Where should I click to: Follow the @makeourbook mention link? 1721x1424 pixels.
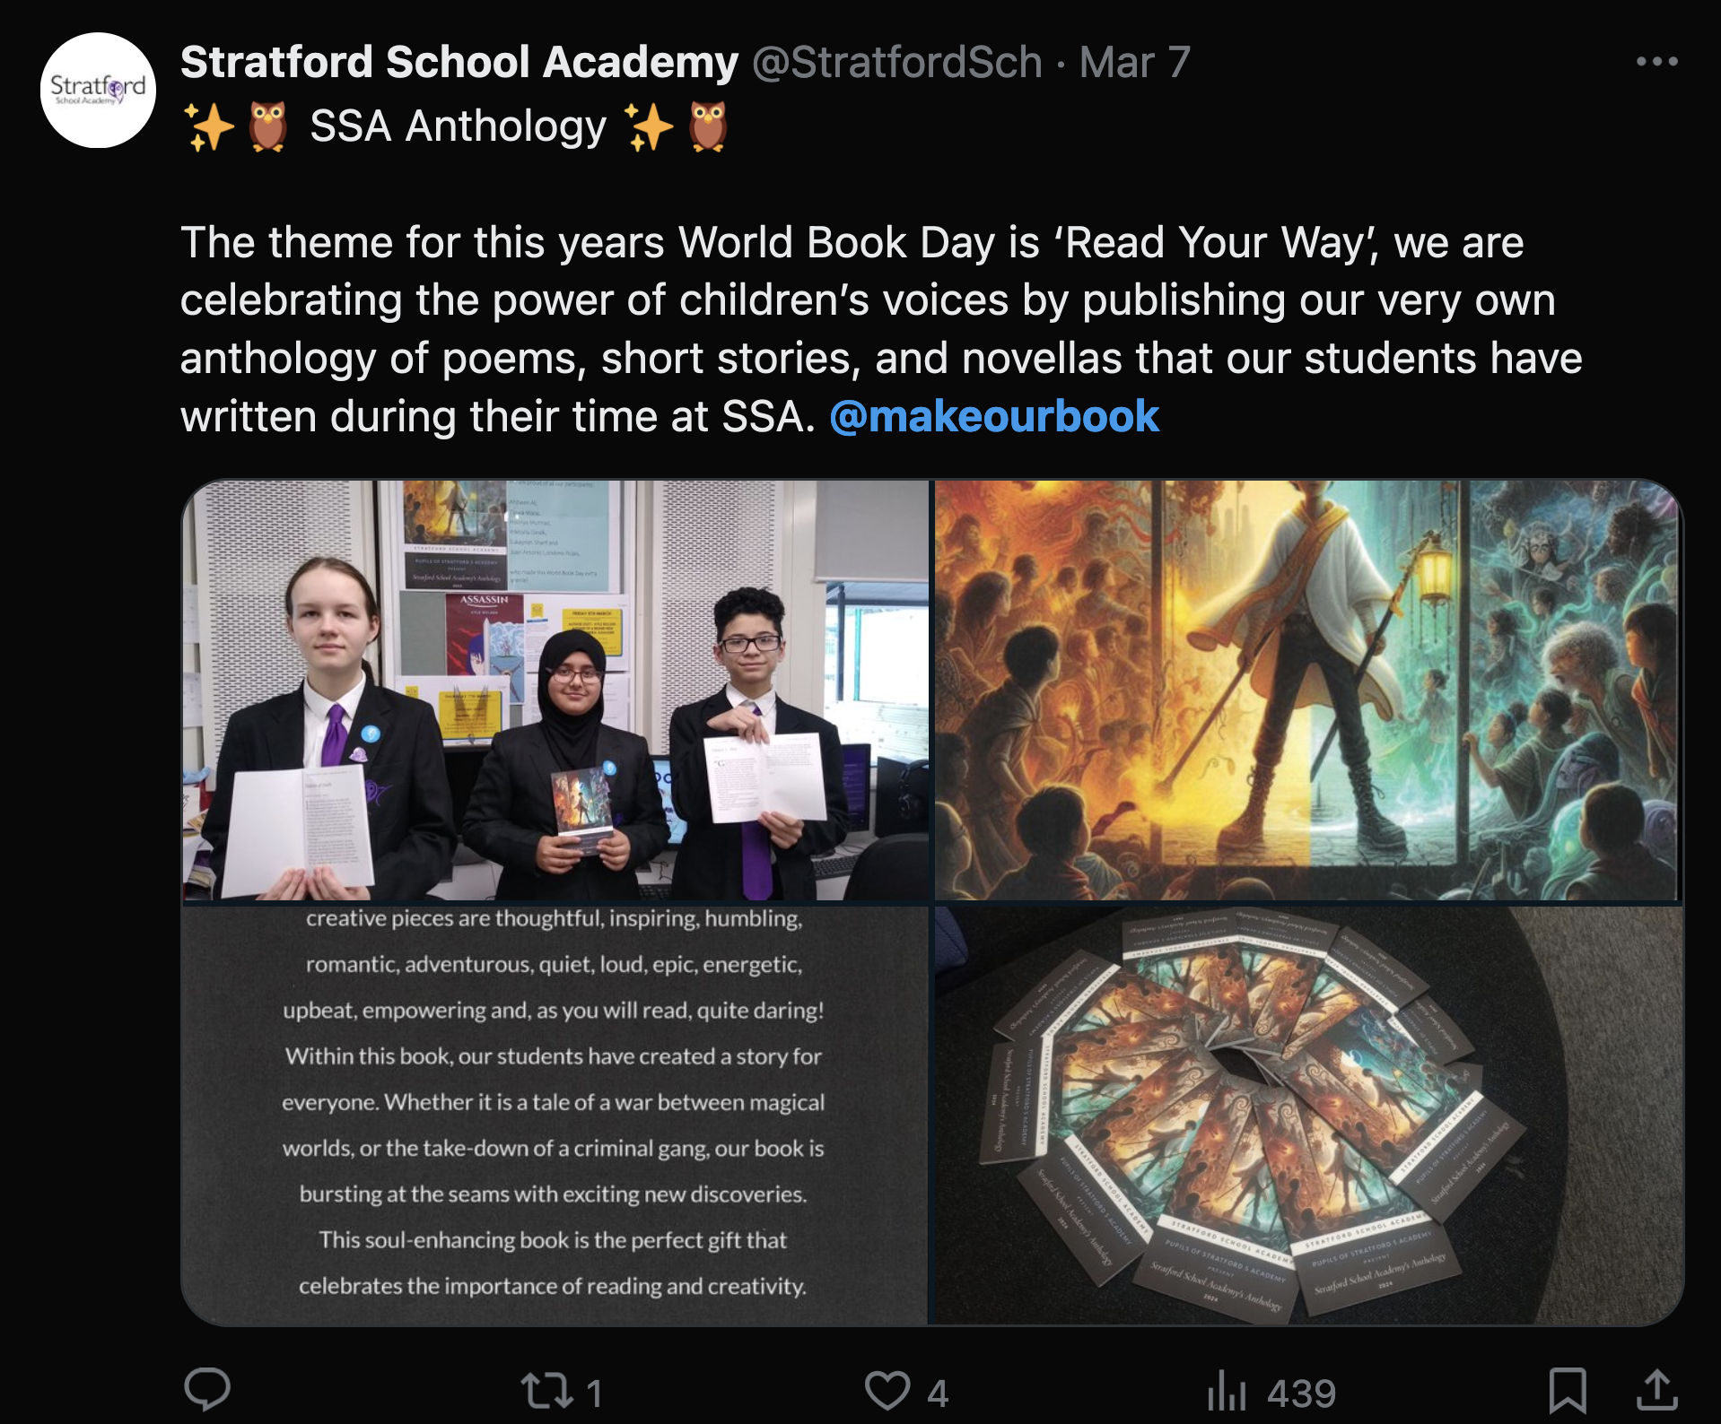click(994, 416)
